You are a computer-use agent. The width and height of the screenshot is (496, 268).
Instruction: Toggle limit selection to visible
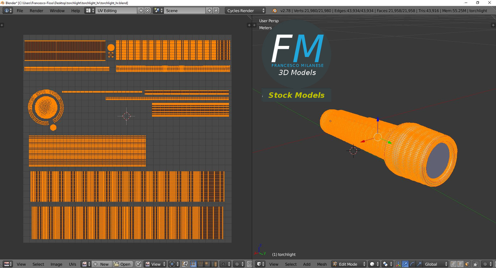point(476,264)
